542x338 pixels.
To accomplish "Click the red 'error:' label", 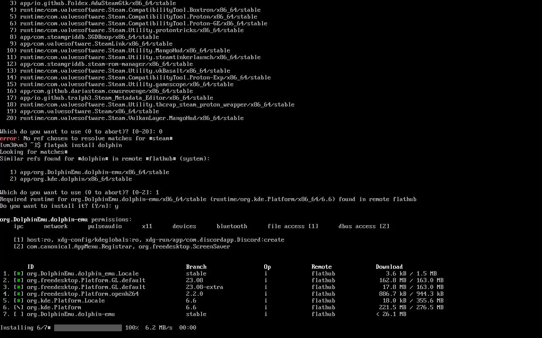I will tap(10, 139).
